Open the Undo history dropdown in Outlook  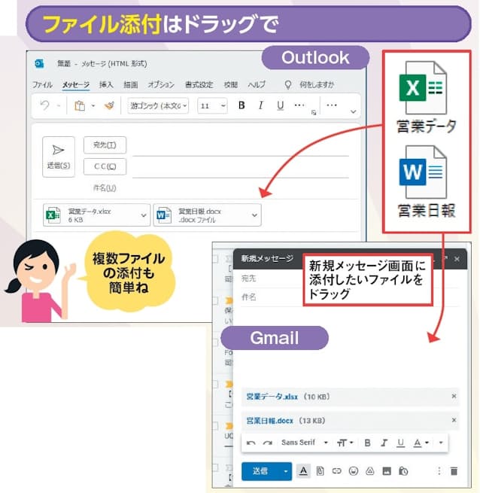pyautogui.click(x=59, y=106)
